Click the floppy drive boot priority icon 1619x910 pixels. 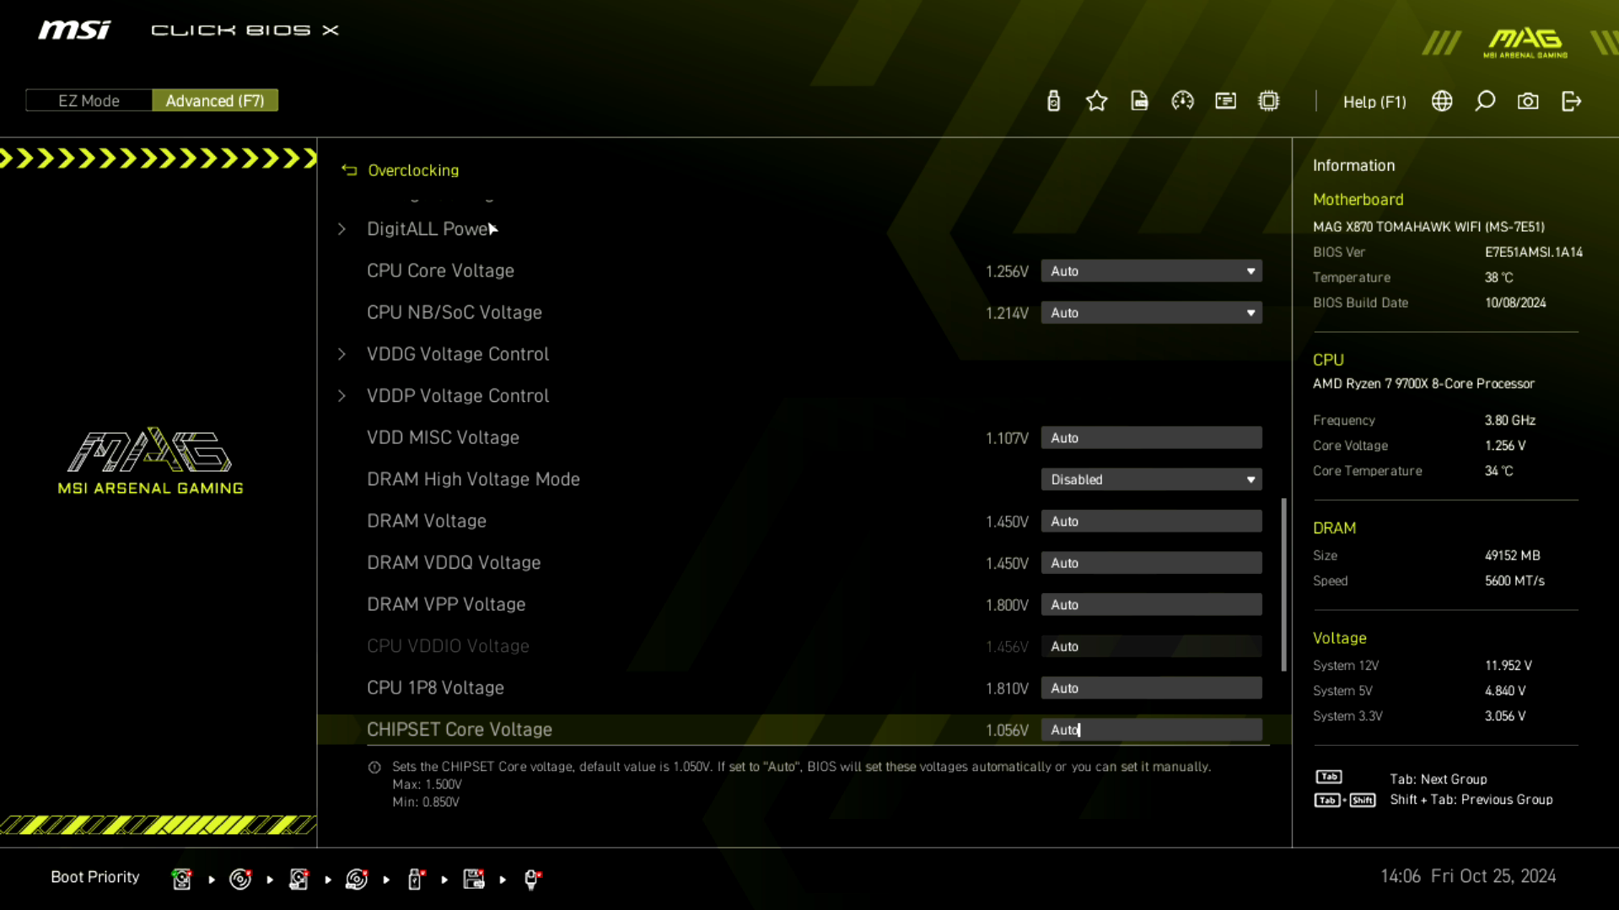[474, 879]
